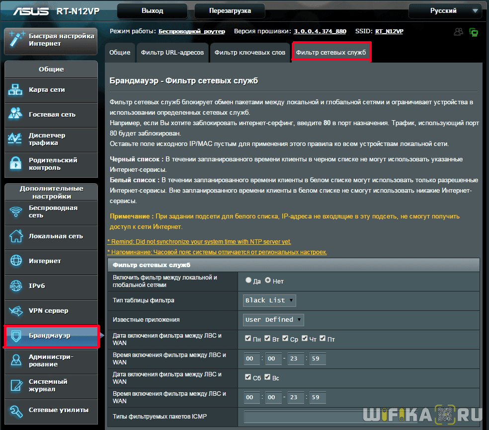Screen dimensions: 489x430
Task: Toggle the Сб Saturday checkbox
Action: coord(248,377)
